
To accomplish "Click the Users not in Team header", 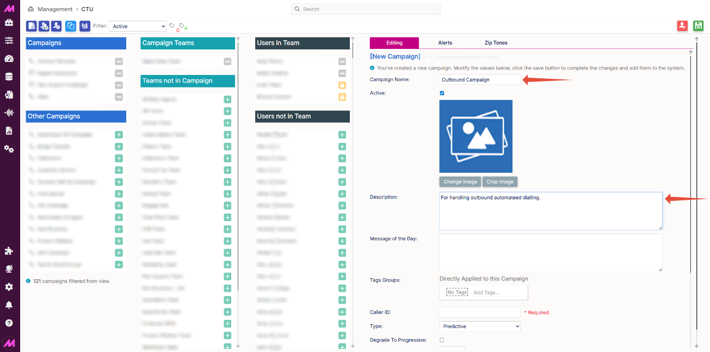I will tap(302, 116).
